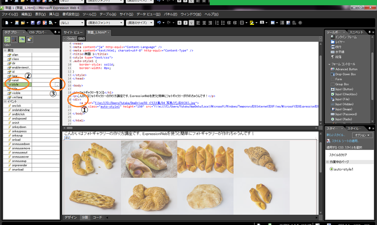Show categorized view in tag properties
Image resolution: width=377 pixels, height=225 pixels.
coord(7,39)
